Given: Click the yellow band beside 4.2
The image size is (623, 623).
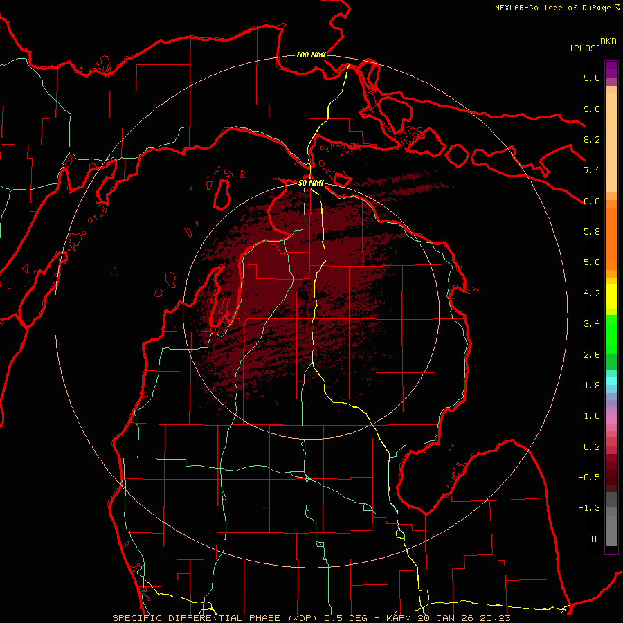Looking at the screenshot, I should tap(611, 296).
